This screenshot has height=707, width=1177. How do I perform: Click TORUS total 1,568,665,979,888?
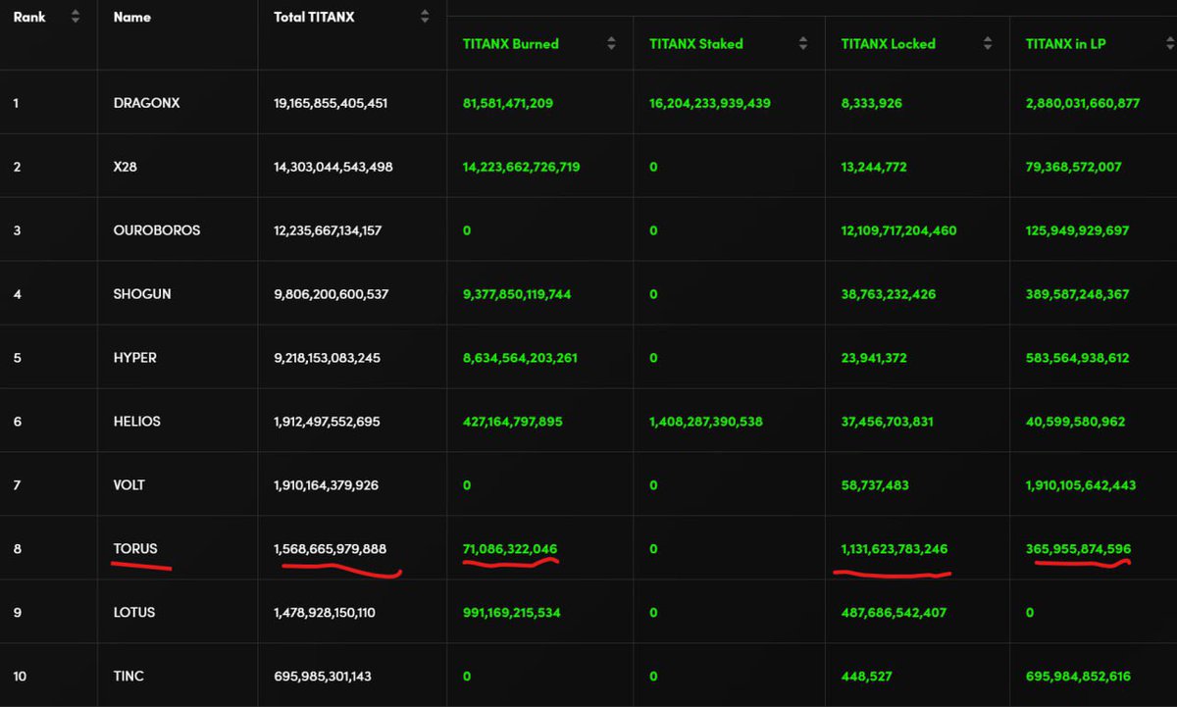pos(331,549)
